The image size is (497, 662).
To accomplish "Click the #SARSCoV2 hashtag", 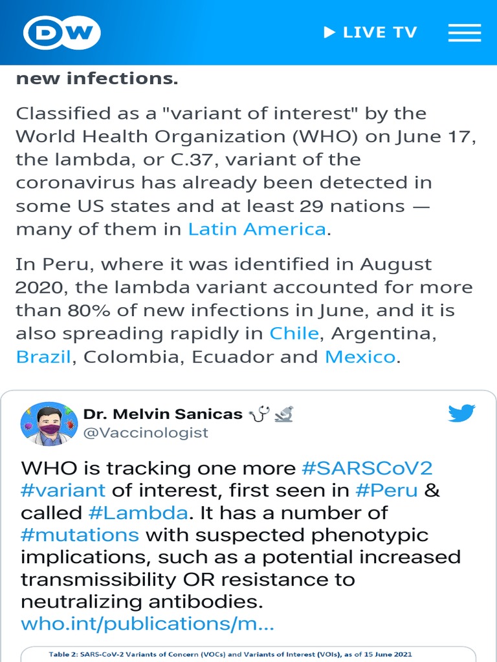I will [367, 468].
